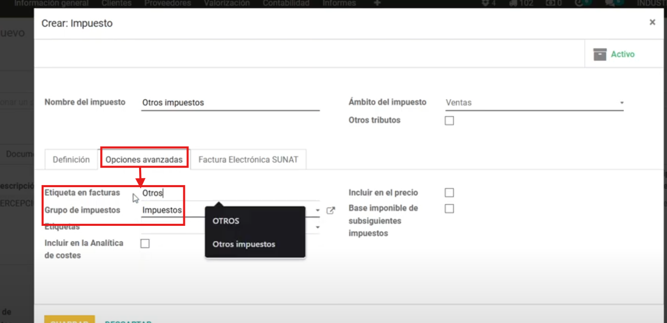Expand the Ámbito del impuesto dropdown

click(x=622, y=103)
